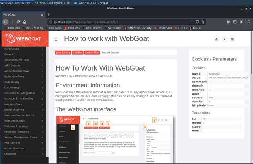Viewport: 253px width, 164px height.
Task: Expand the General menu category
Action: coord(24,55)
